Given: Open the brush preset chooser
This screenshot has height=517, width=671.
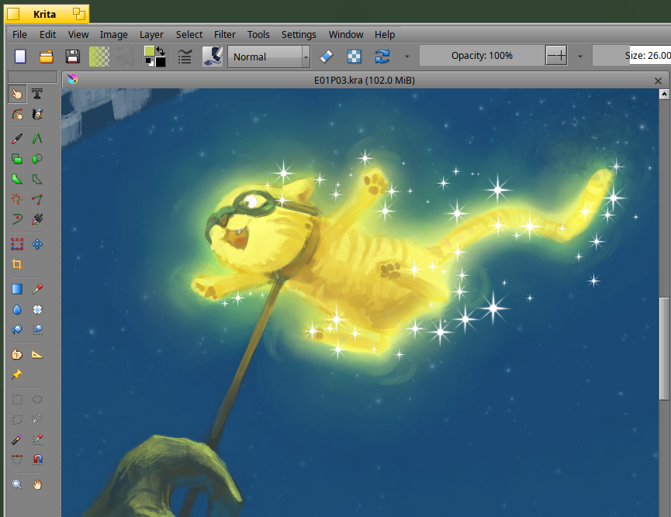Looking at the screenshot, I should [213, 57].
